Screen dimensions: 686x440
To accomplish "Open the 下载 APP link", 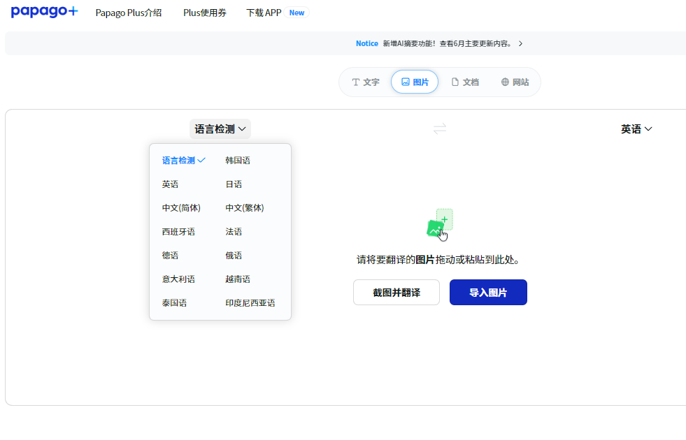I will (x=264, y=13).
